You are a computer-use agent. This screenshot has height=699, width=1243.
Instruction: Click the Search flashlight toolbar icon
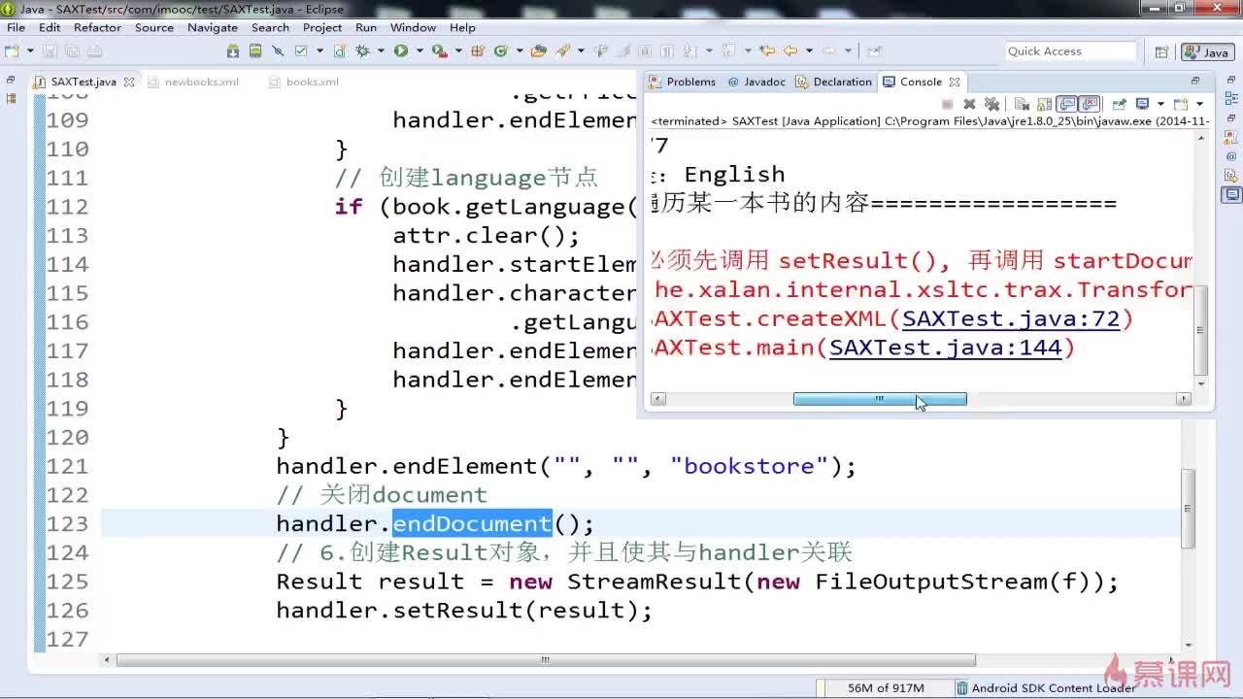(x=562, y=51)
